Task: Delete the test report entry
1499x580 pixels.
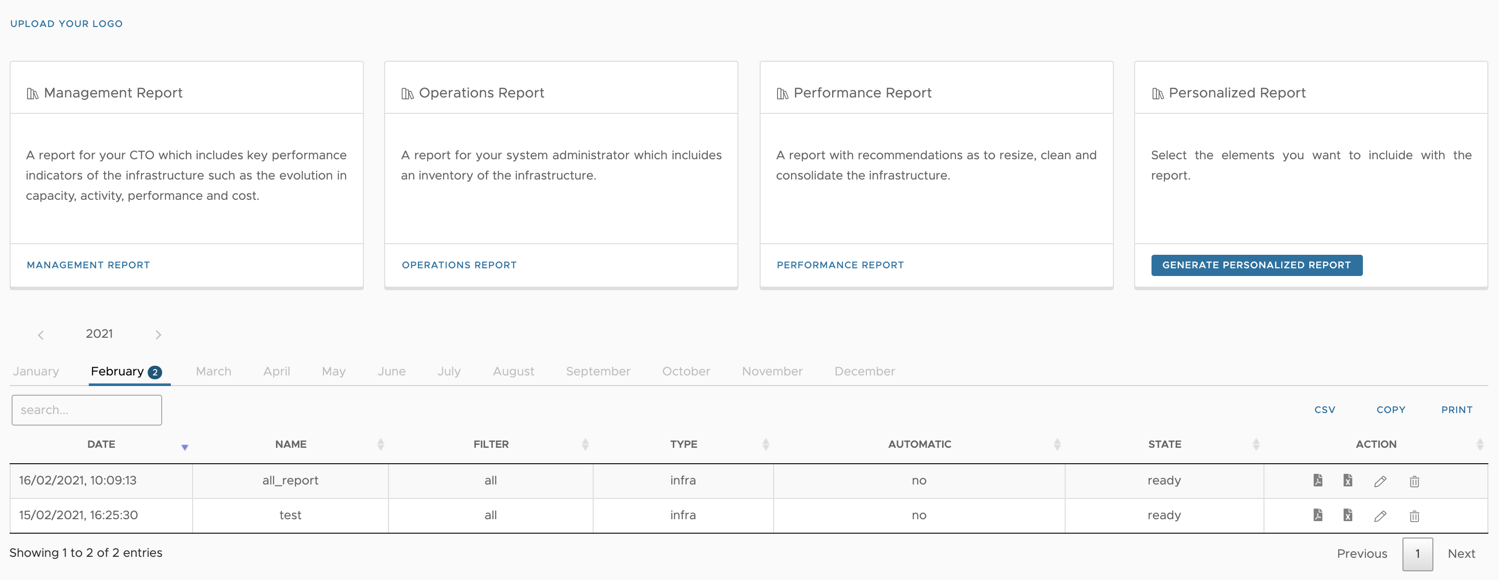Action: point(1414,516)
